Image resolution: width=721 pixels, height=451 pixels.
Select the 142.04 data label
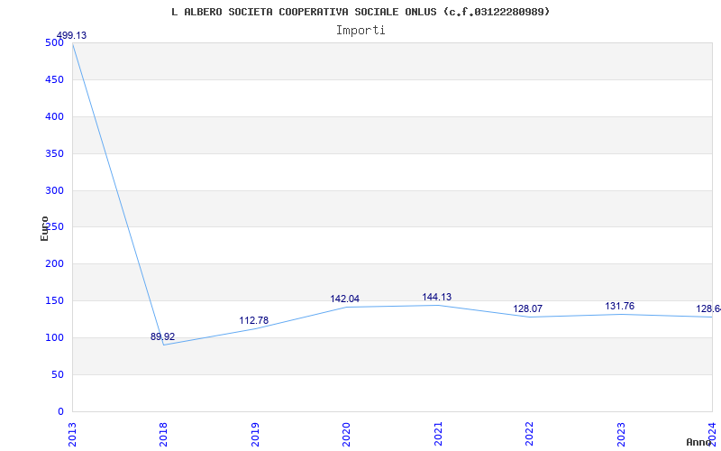345,299
